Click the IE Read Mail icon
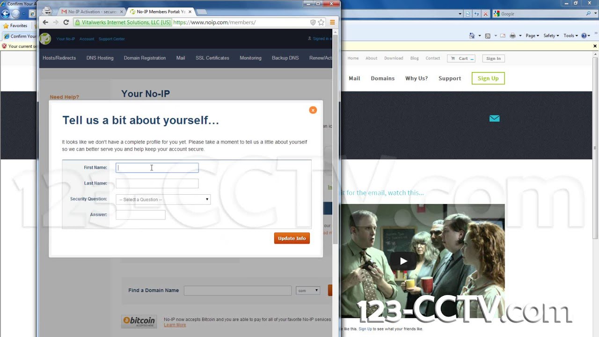 (503, 36)
